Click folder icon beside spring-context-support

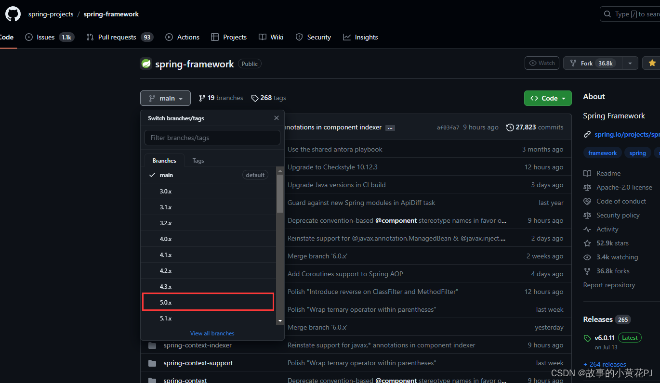tap(152, 363)
